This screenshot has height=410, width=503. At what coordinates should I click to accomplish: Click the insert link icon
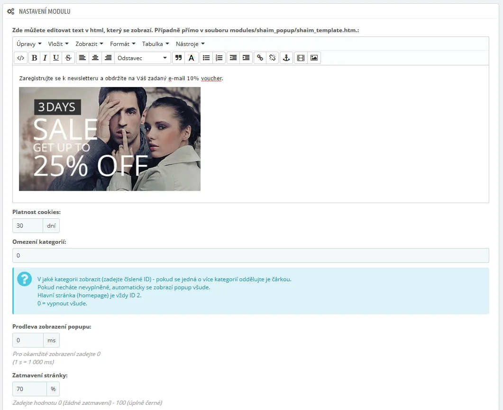(x=260, y=58)
